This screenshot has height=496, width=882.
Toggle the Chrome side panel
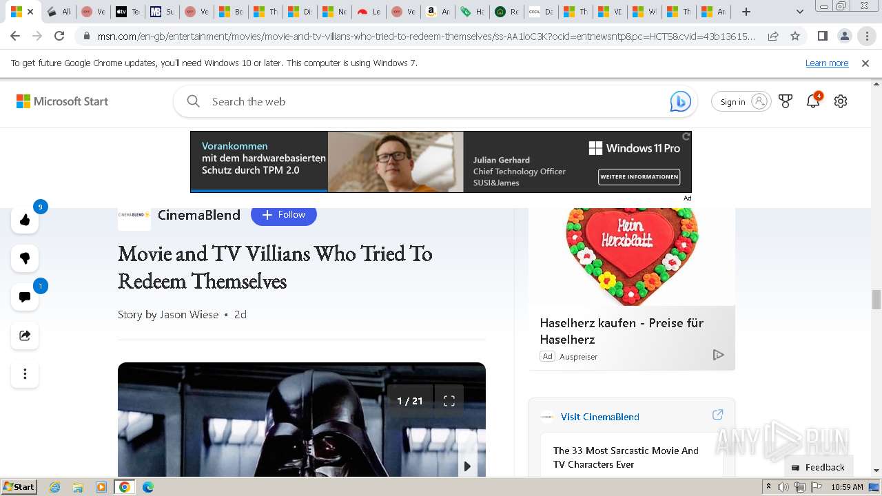822,36
